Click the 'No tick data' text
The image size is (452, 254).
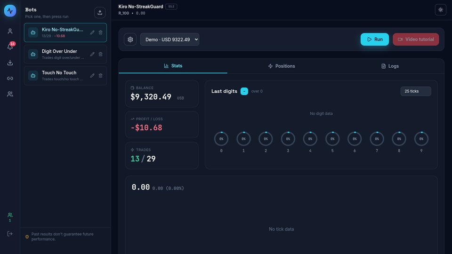[282, 229]
